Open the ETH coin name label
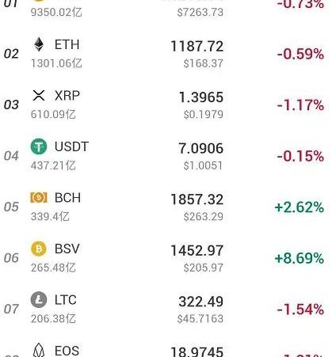332x357 pixels. point(67,44)
